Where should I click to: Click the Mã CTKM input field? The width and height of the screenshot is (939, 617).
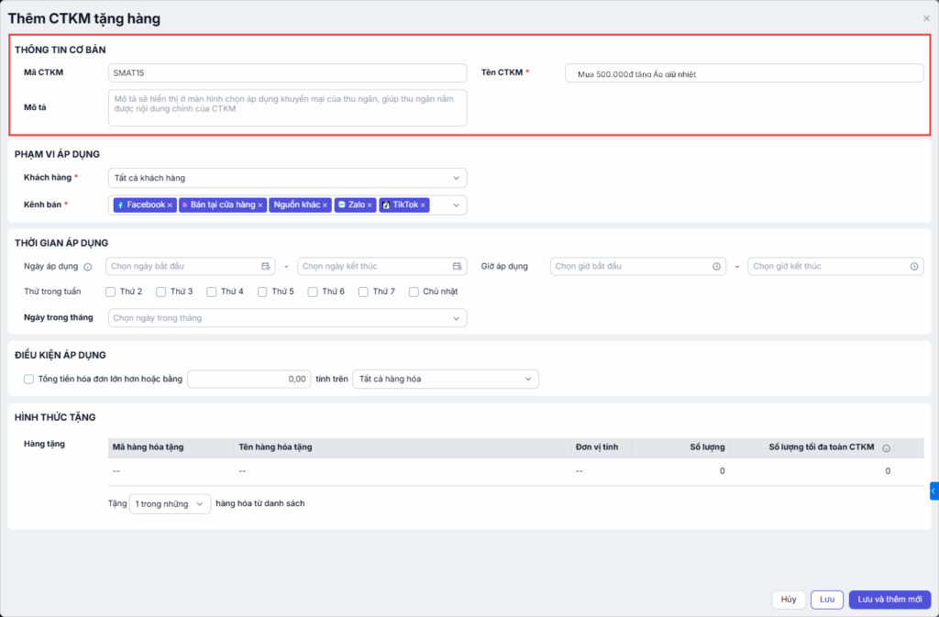[287, 73]
